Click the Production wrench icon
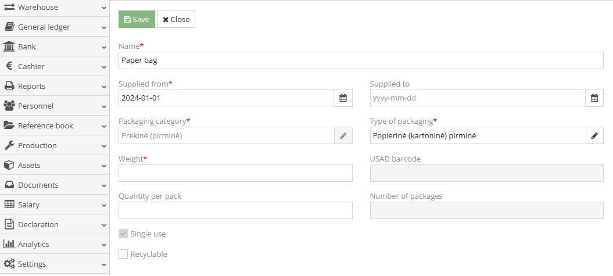 (9, 145)
